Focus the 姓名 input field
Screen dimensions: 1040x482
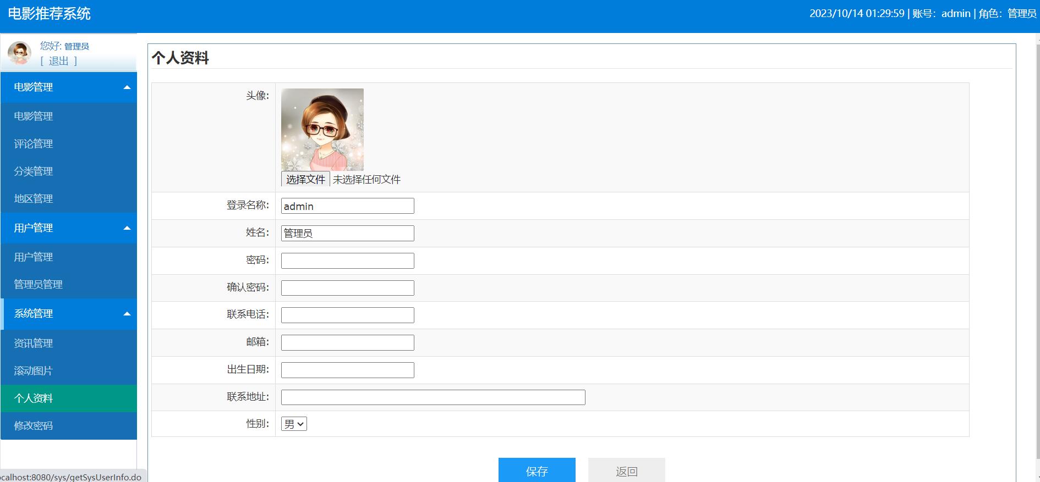tap(348, 233)
